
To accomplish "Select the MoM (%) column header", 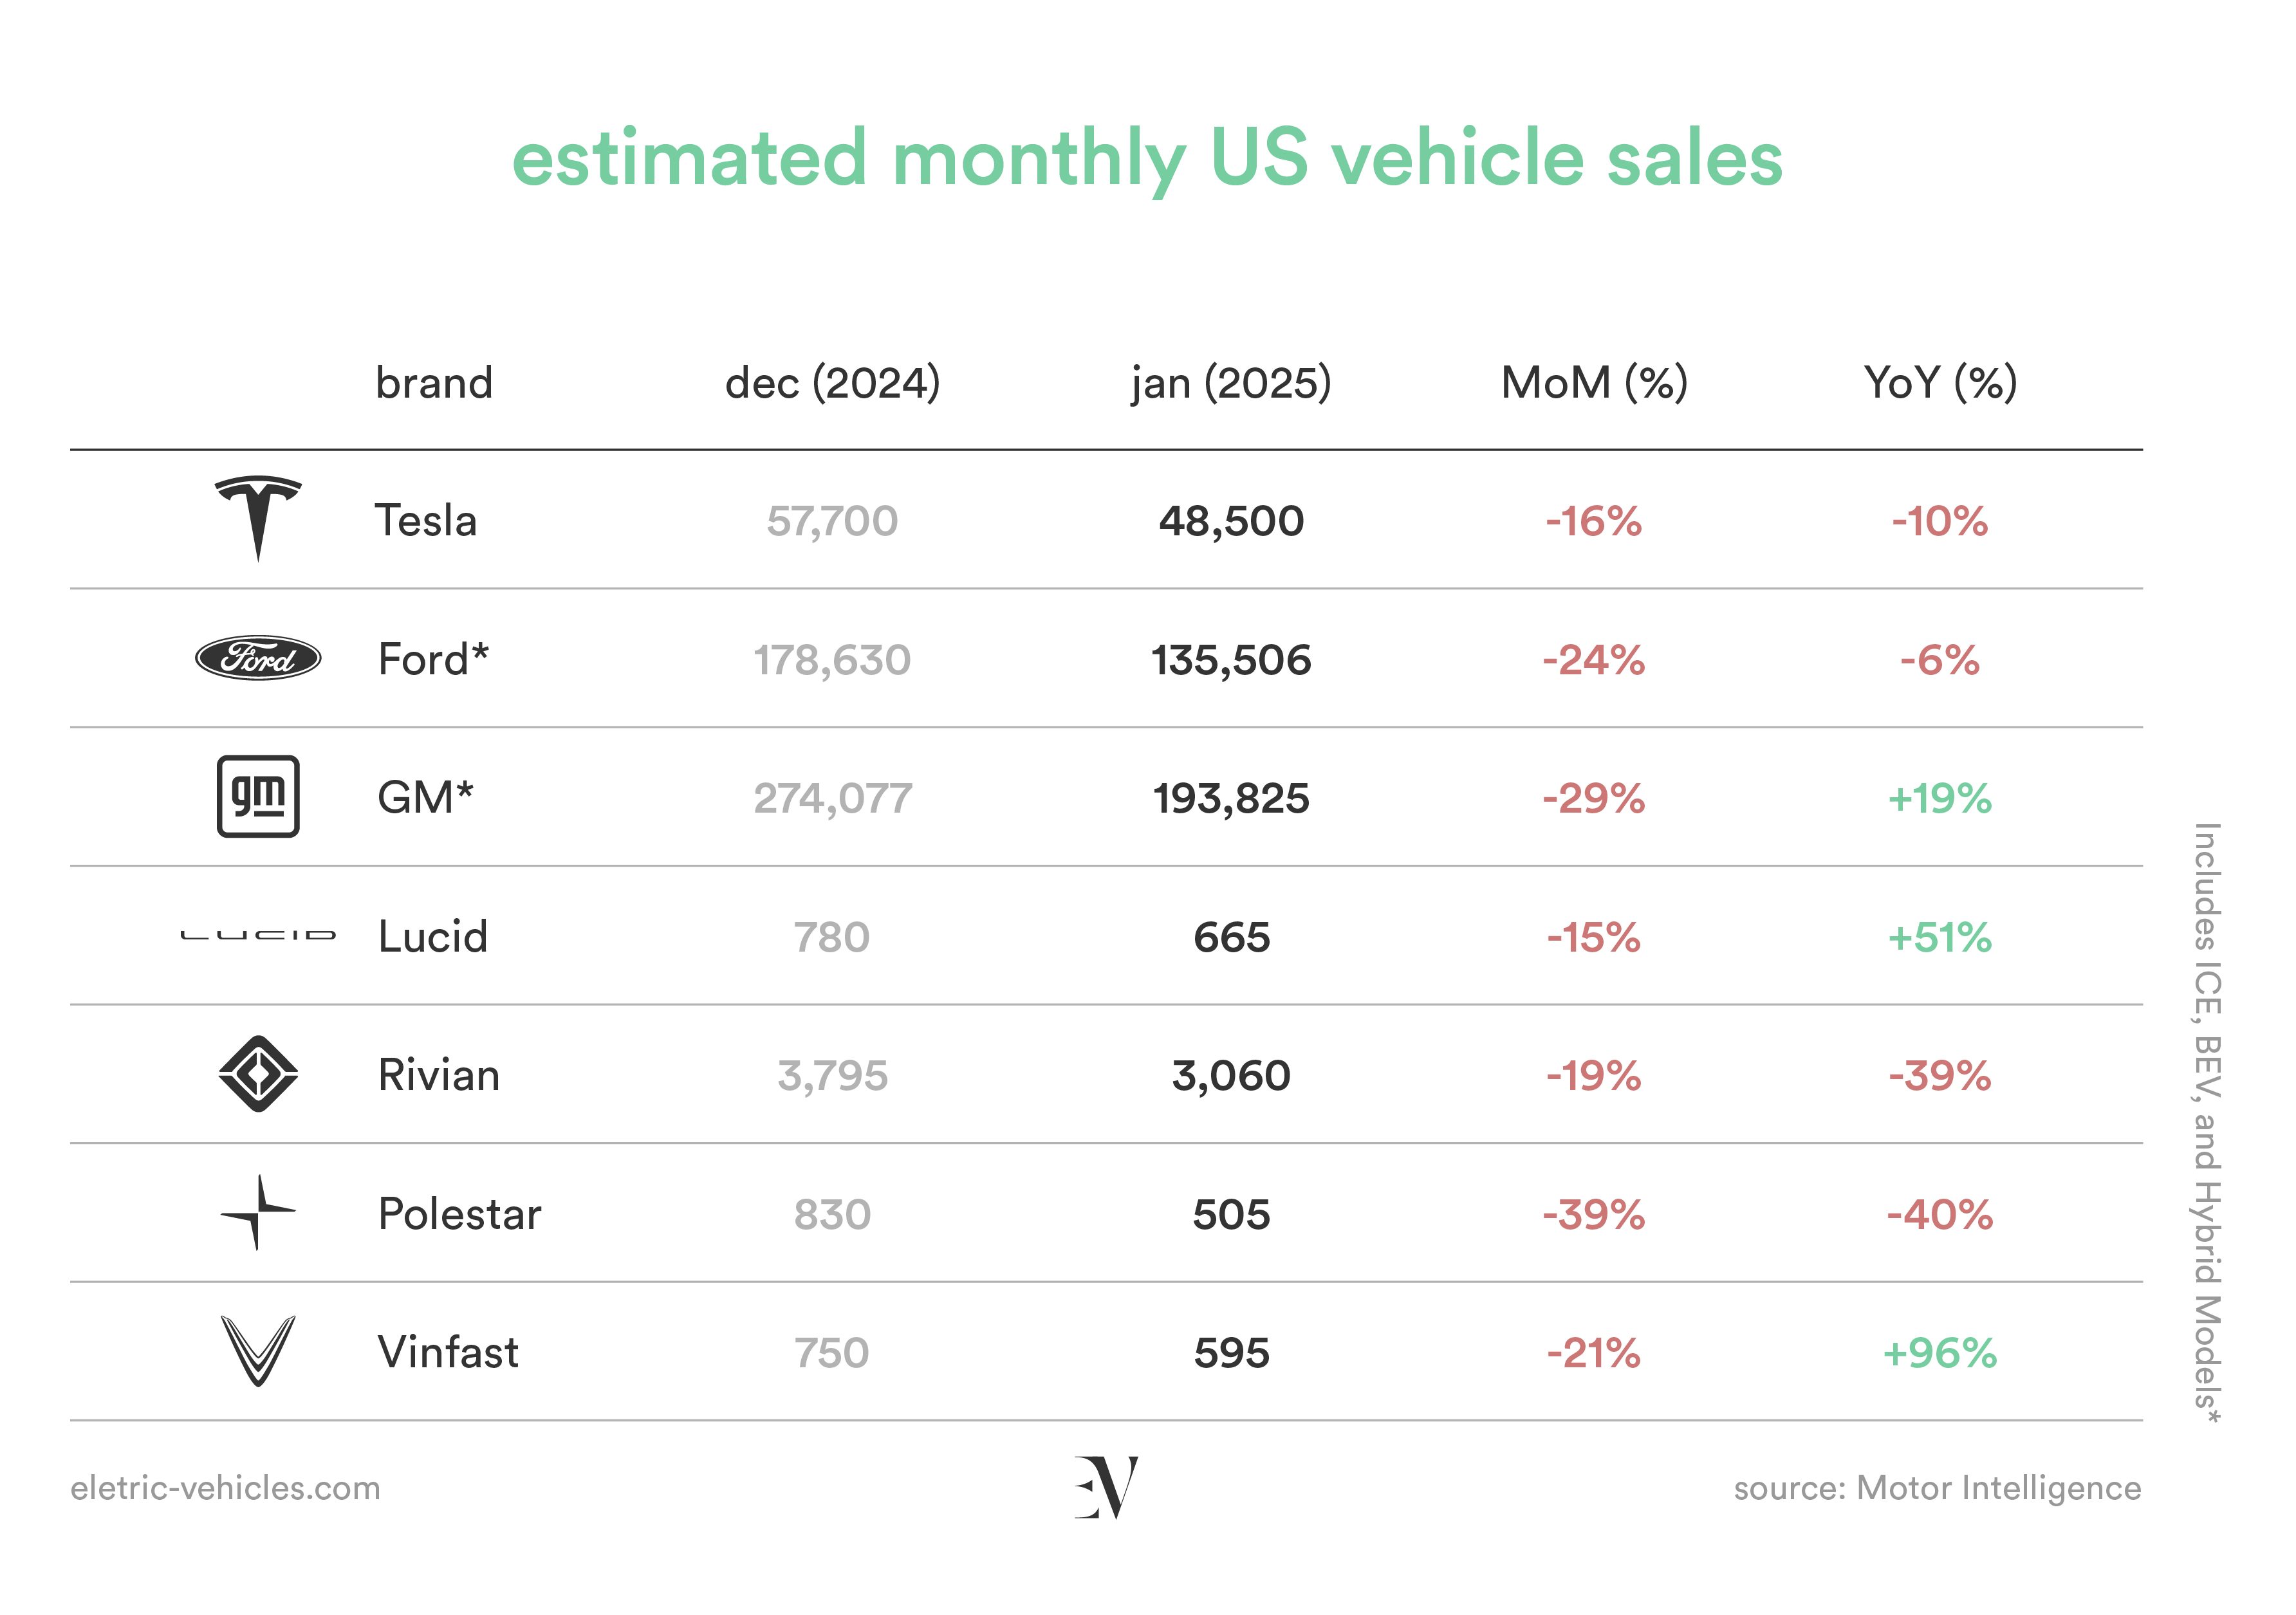I will click(1594, 383).
